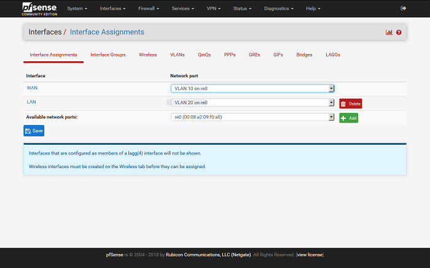Click the pfSense logo

pos(40,9)
